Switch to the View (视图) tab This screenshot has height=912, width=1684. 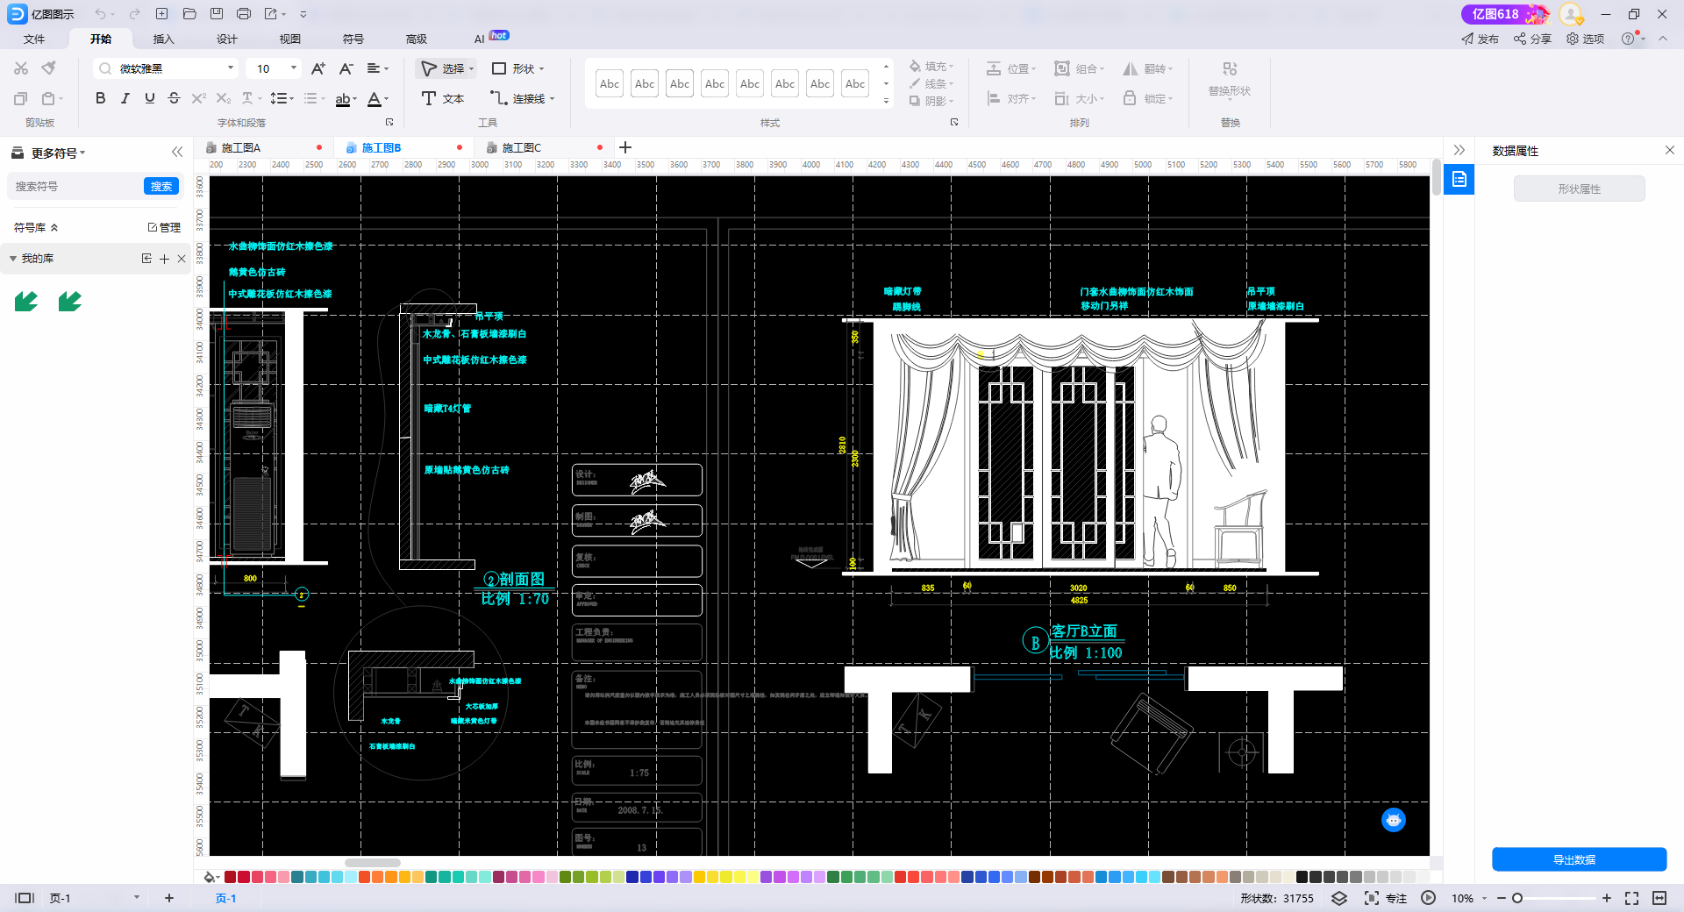290,39
